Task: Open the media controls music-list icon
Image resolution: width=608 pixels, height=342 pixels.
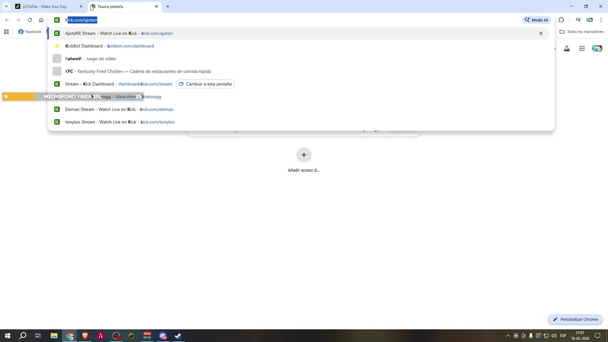Action: click(x=578, y=20)
